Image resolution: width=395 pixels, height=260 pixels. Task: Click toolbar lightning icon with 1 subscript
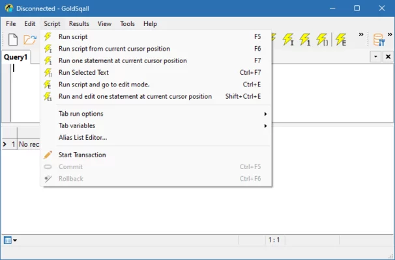(x=305, y=40)
